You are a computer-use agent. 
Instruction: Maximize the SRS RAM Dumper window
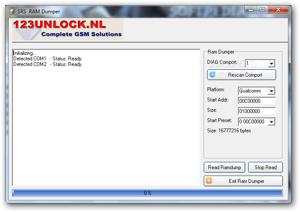(x=262, y=10)
